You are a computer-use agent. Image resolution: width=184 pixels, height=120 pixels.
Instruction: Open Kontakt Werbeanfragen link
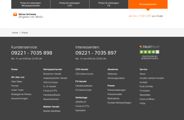[x=119, y=103]
